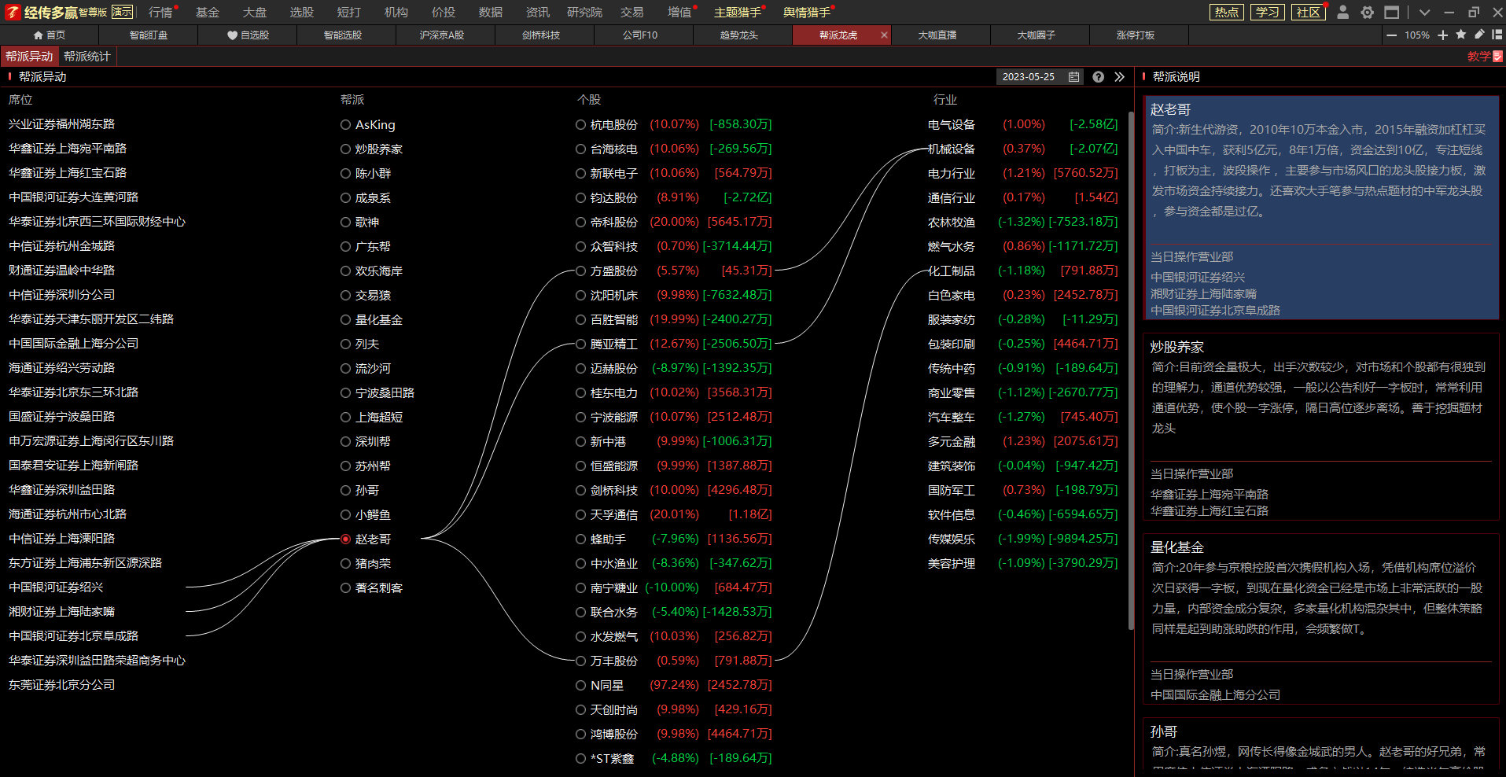This screenshot has width=1506, height=777.
Task: Select the 赵老哥 radio button
Action: [345, 539]
